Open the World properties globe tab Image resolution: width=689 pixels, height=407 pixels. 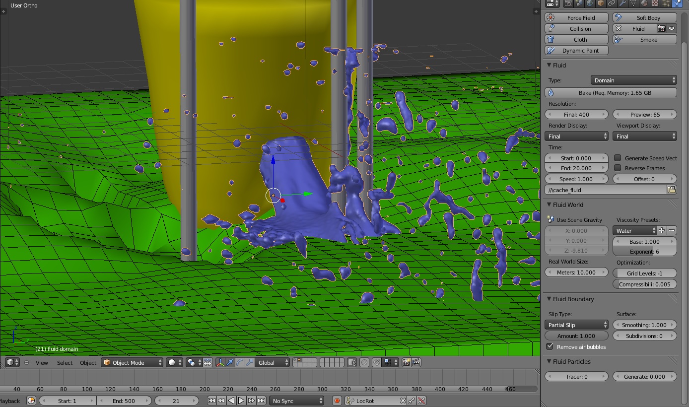pyautogui.click(x=590, y=3)
